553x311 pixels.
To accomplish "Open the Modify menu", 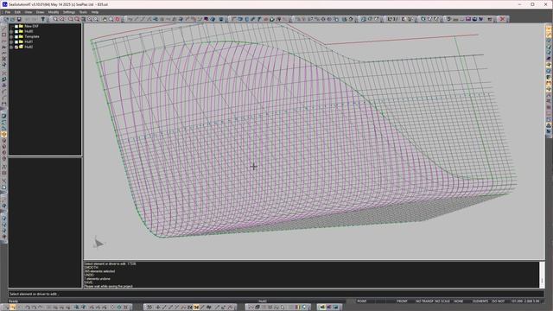I will click(x=54, y=12).
